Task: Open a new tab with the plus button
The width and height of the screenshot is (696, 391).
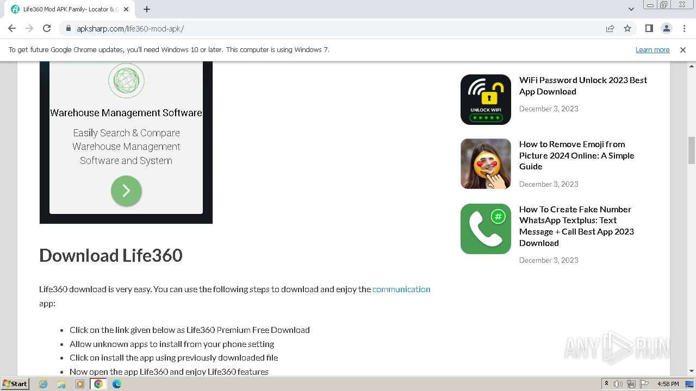Action: (147, 9)
